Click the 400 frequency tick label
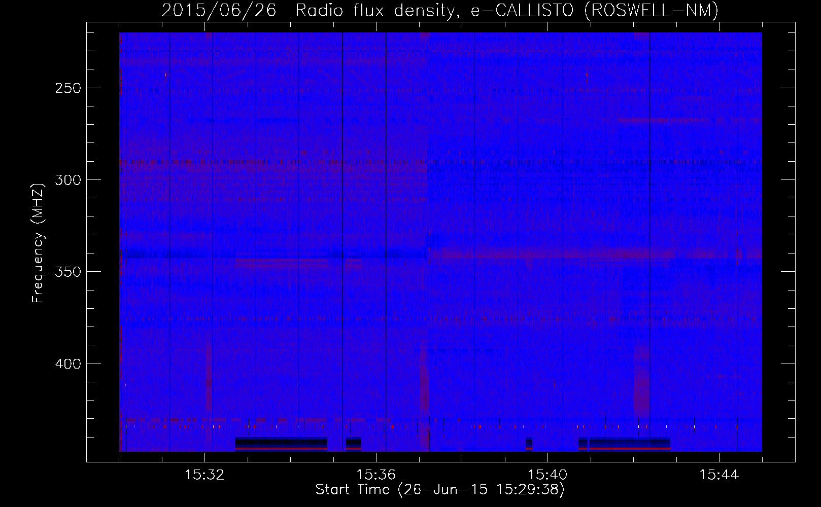The width and height of the screenshot is (821, 507). 67,364
